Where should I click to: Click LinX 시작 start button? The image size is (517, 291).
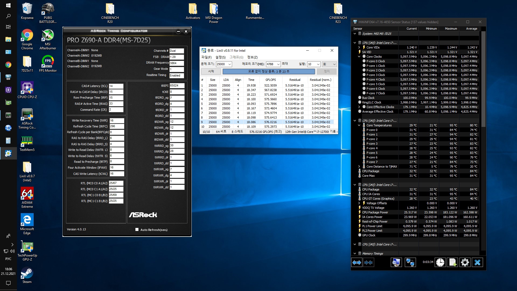[211, 71]
